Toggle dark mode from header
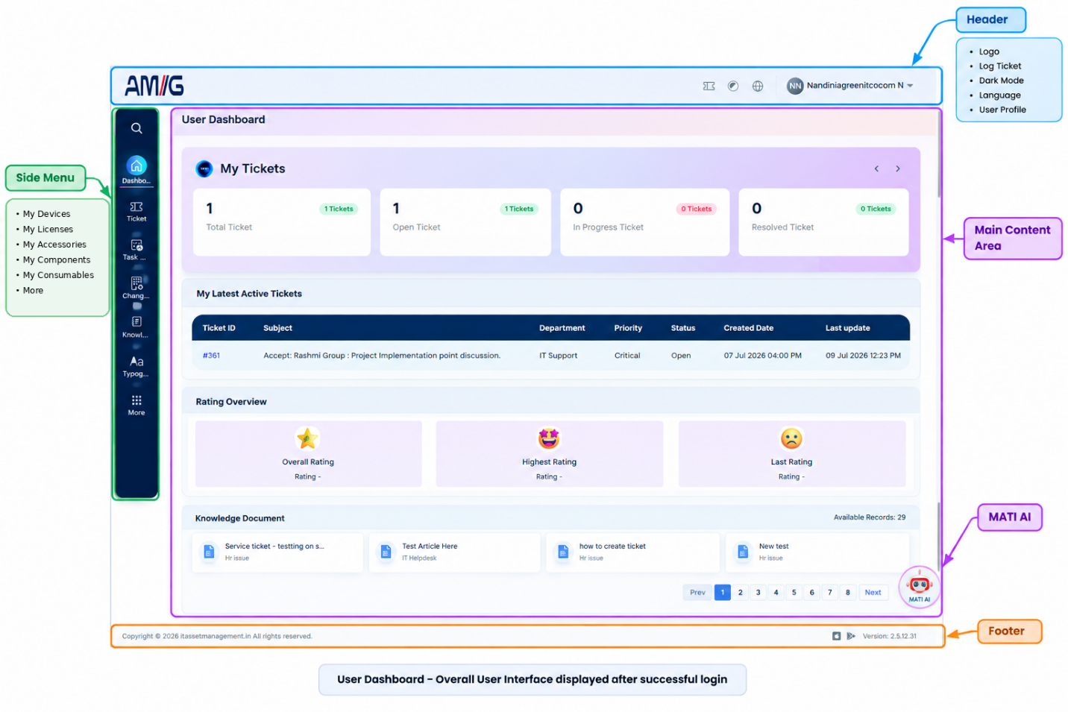 pyautogui.click(x=733, y=86)
